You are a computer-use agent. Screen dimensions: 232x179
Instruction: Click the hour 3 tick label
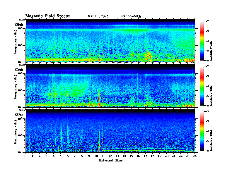(47, 156)
